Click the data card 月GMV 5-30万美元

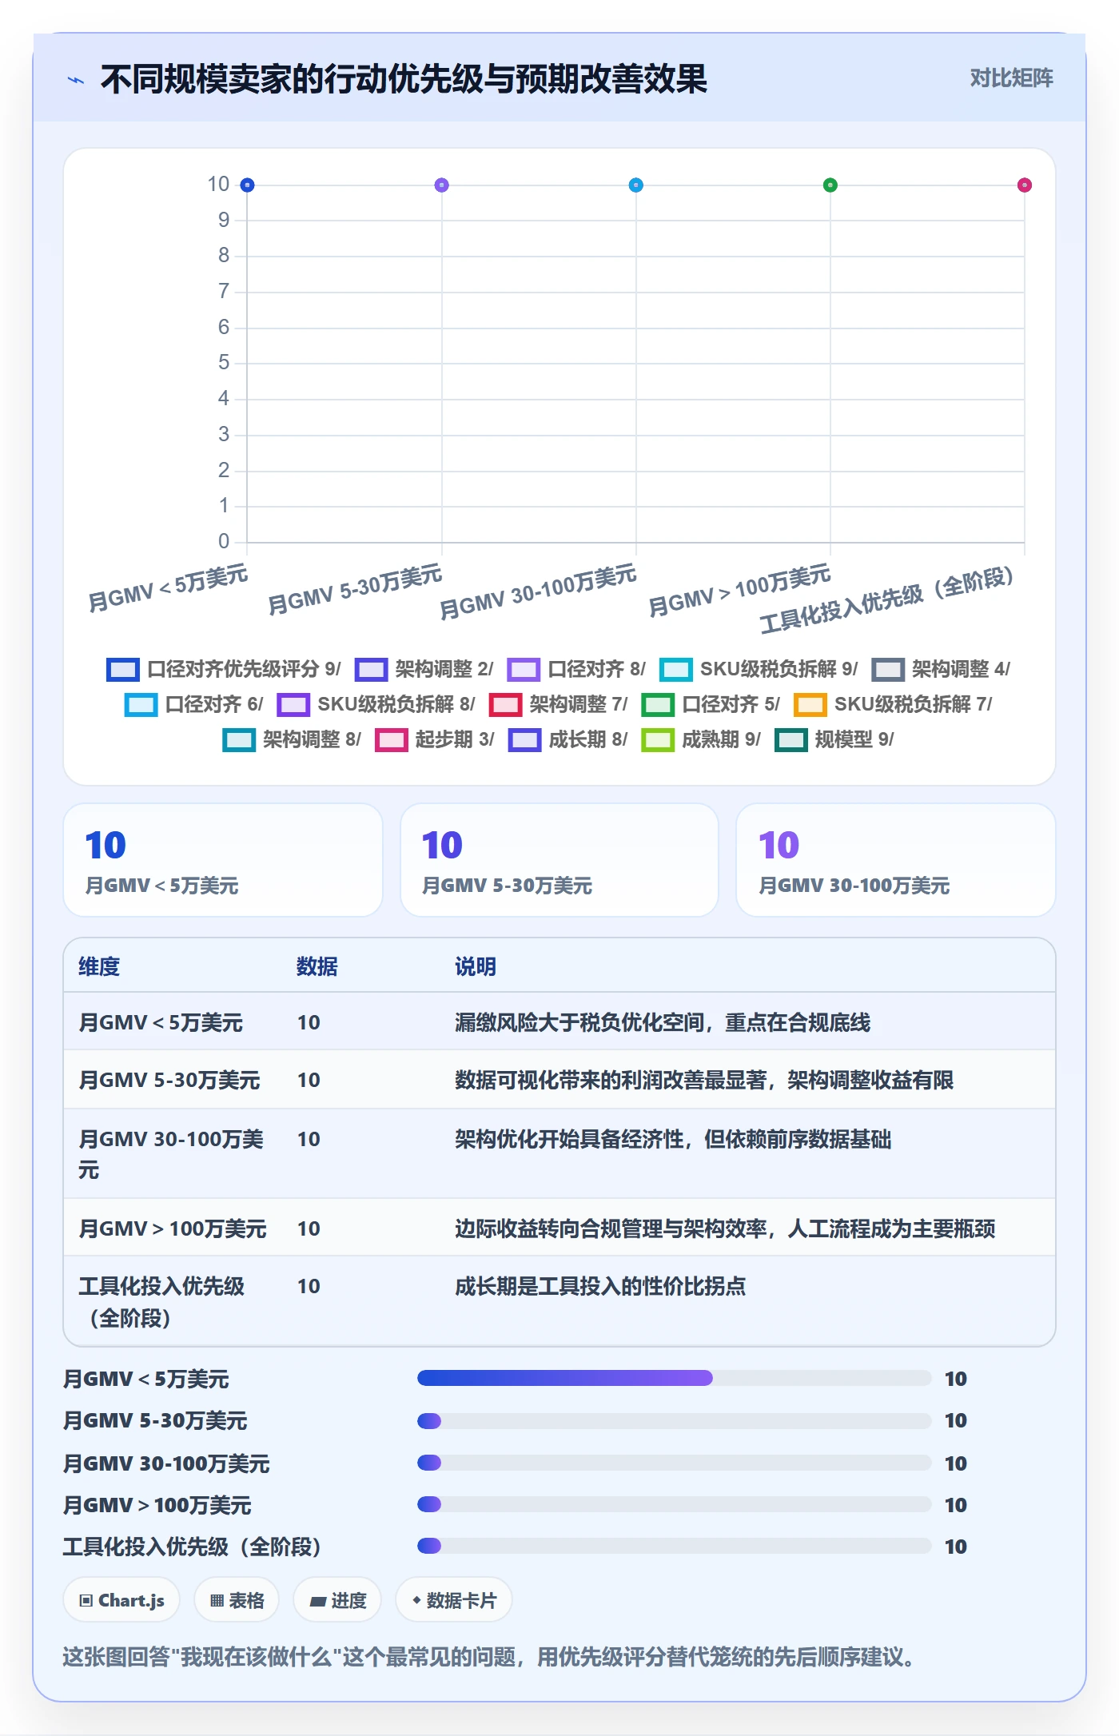point(559,860)
